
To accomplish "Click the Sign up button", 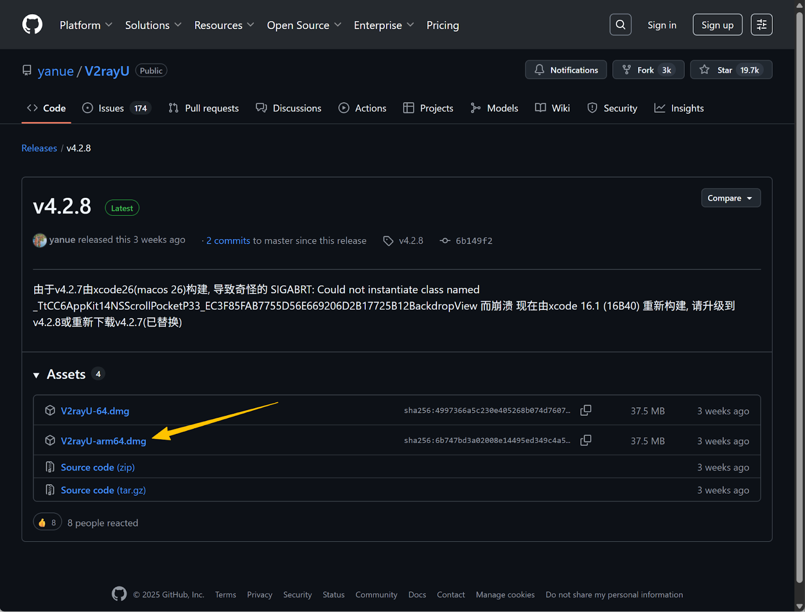I will pos(717,25).
